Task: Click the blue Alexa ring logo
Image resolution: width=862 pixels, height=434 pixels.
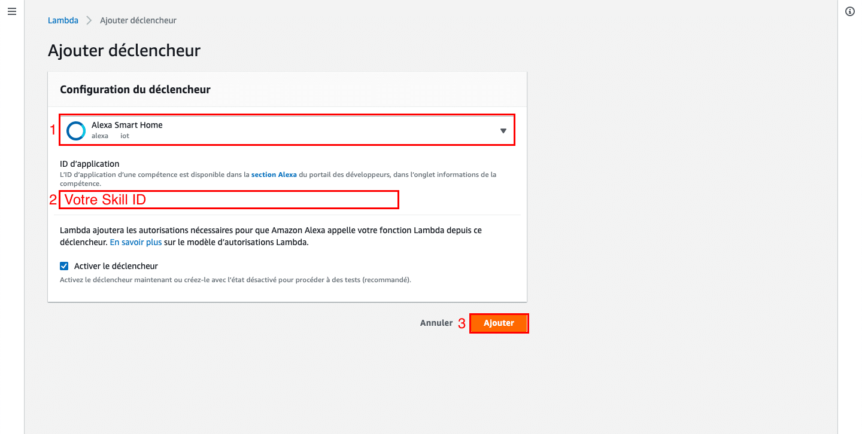Action: point(76,130)
